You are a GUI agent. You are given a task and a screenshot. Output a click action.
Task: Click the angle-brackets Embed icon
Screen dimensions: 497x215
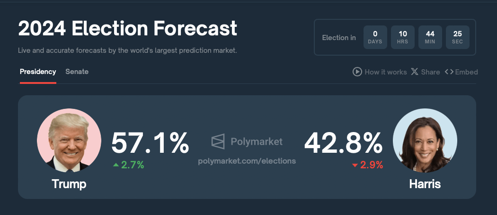pyautogui.click(x=449, y=72)
